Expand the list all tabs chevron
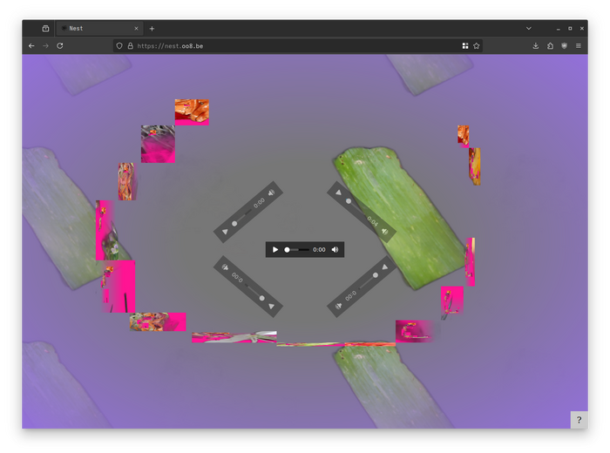The height and width of the screenshot is (453, 610). click(x=529, y=29)
